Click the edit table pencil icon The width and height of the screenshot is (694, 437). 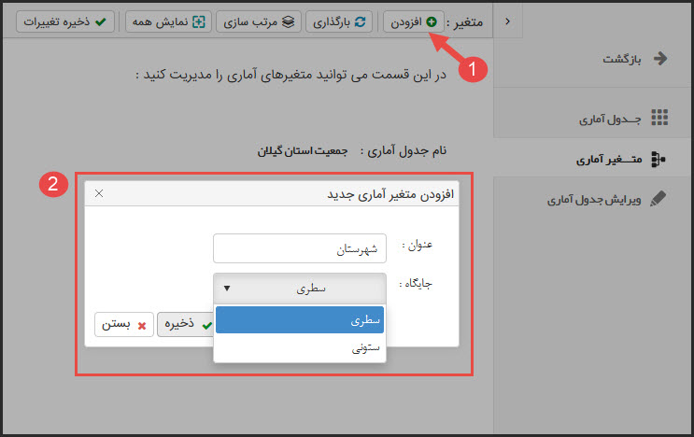[x=659, y=199]
